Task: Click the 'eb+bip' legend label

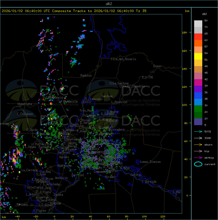Action: click(x=209, y=158)
